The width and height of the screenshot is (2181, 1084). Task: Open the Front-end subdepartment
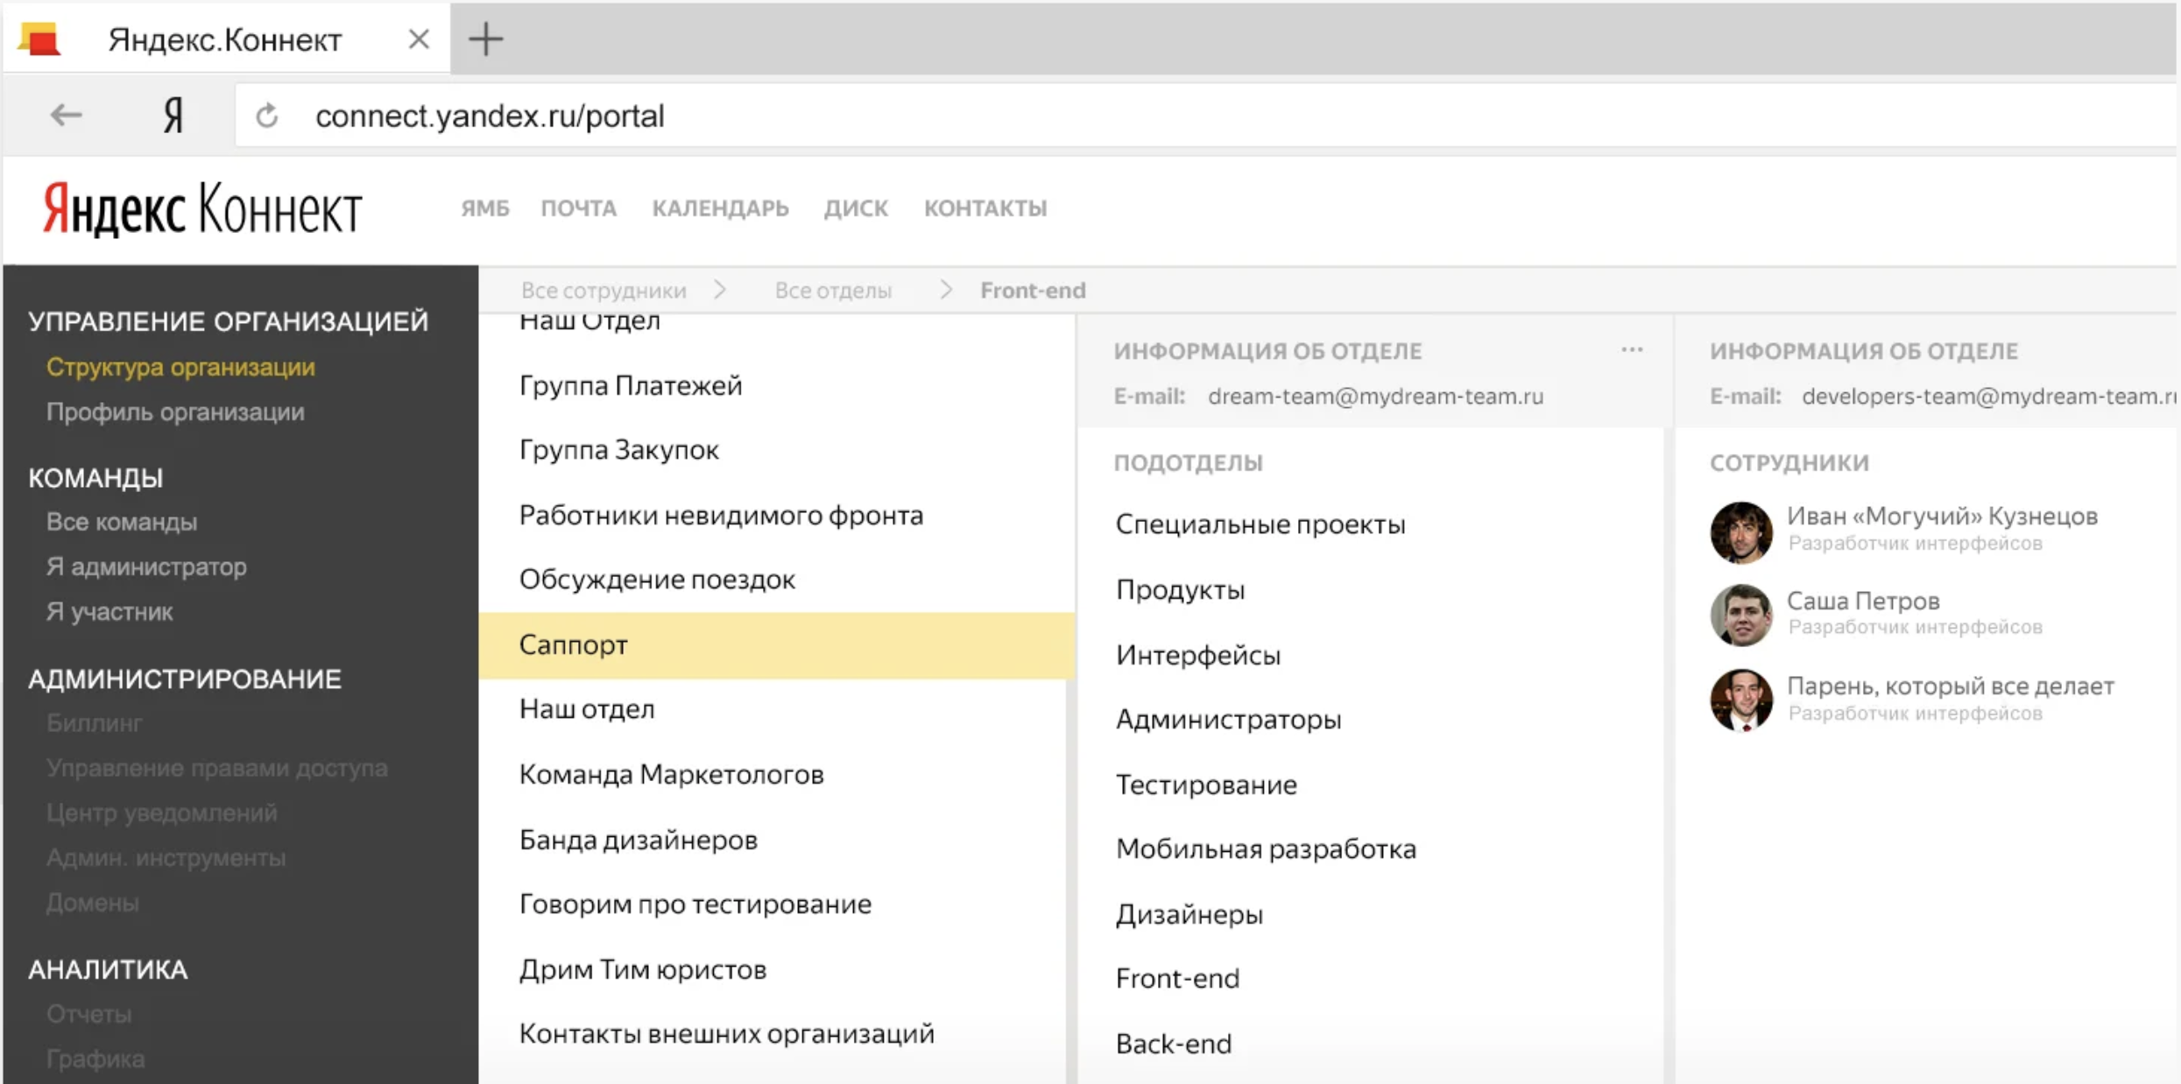pyautogui.click(x=1177, y=979)
